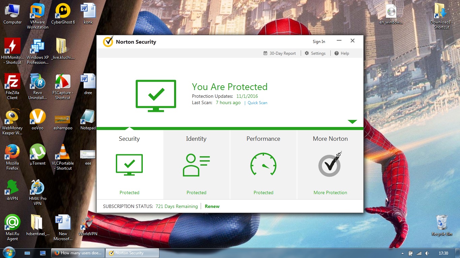Click Protected status under Performance
Image resolution: width=460 pixels, height=258 pixels.
pos(263,192)
